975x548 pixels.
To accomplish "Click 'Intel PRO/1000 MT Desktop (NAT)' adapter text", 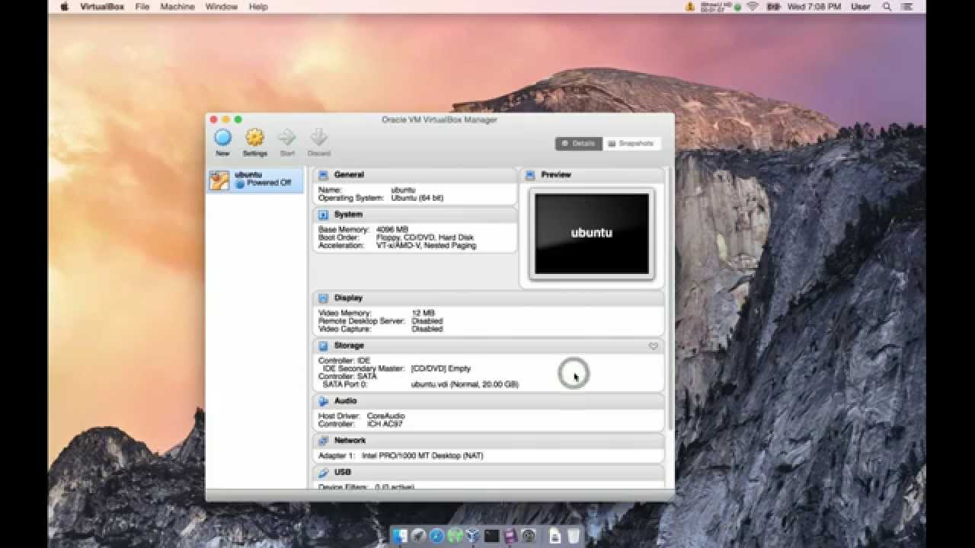I will pos(423,456).
